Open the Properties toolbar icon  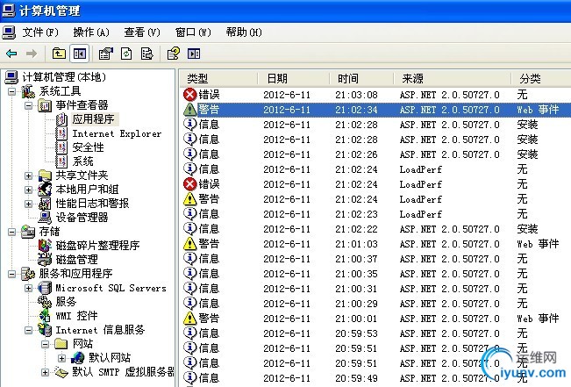tap(105, 54)
